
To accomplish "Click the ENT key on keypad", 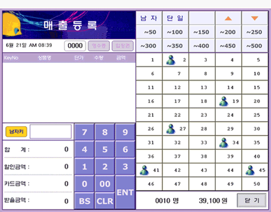I will 125,192.
